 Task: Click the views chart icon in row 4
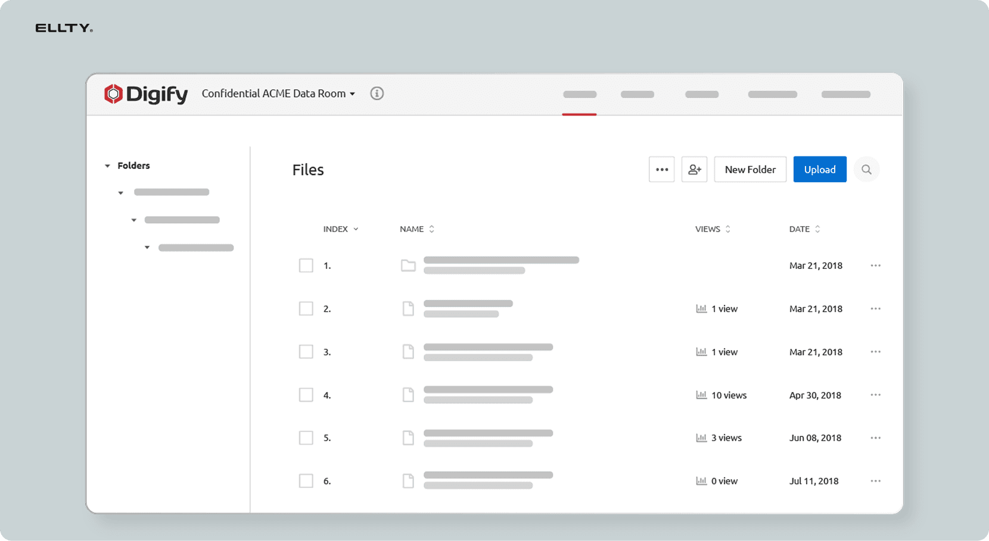point(701,395)
